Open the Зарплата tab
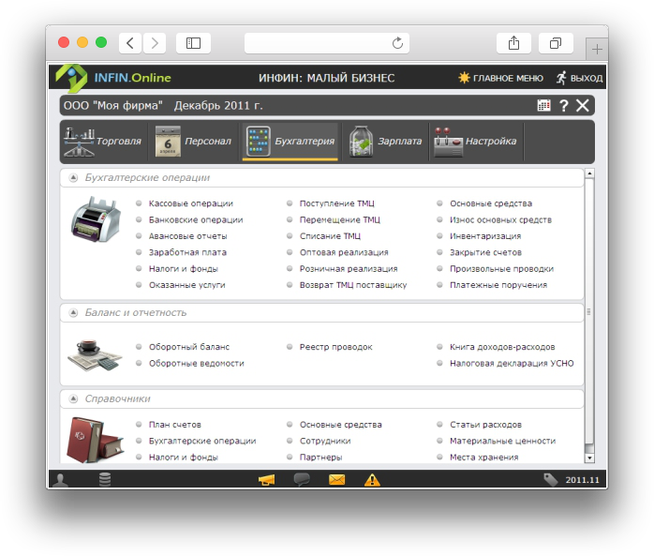This screenshot has width=654, height=556. click(385, 142)
